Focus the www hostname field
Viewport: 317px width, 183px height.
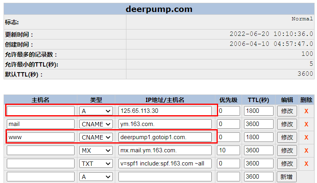pos(41,138)
